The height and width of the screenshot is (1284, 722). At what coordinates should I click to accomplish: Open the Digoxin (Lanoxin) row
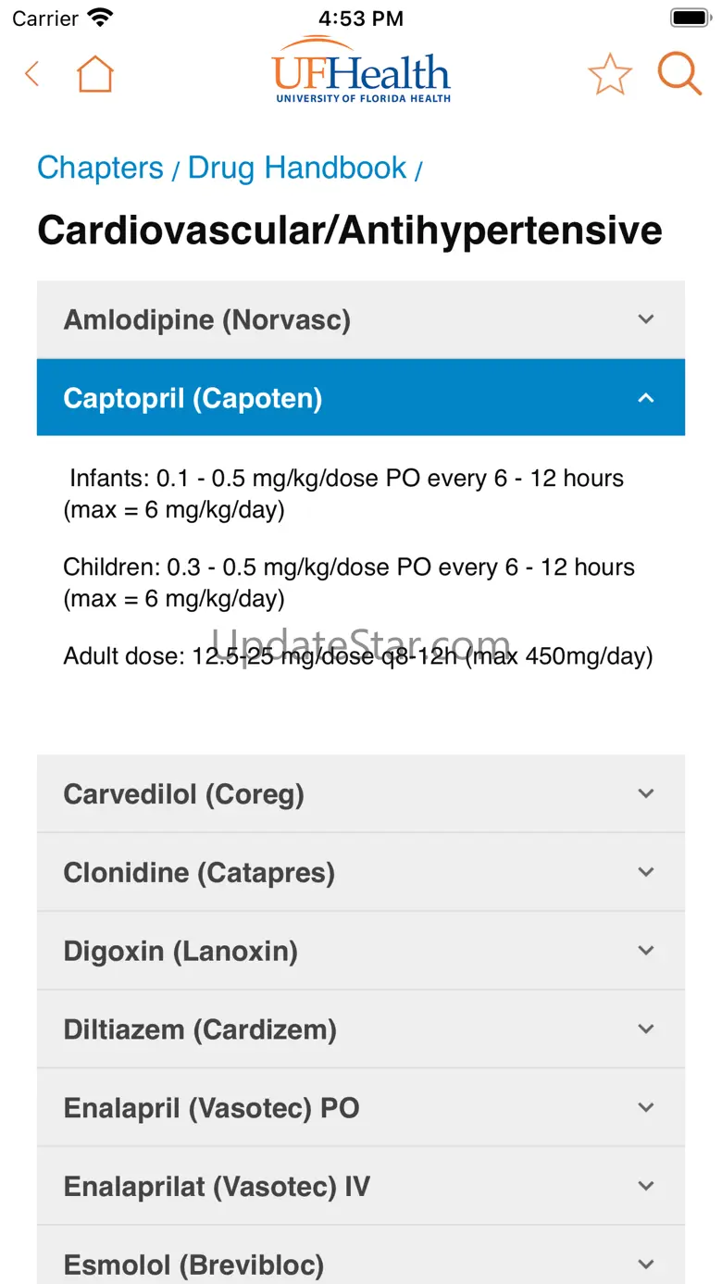360,951
